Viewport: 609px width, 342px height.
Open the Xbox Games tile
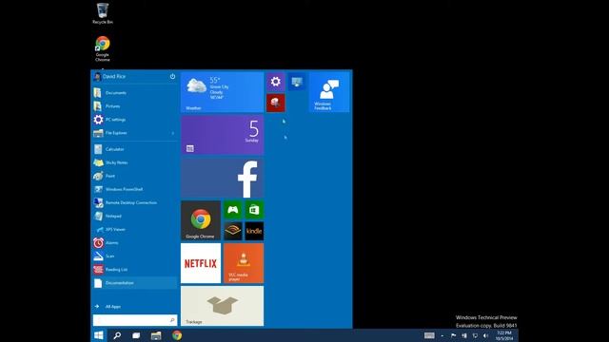(x=233, y=210)
